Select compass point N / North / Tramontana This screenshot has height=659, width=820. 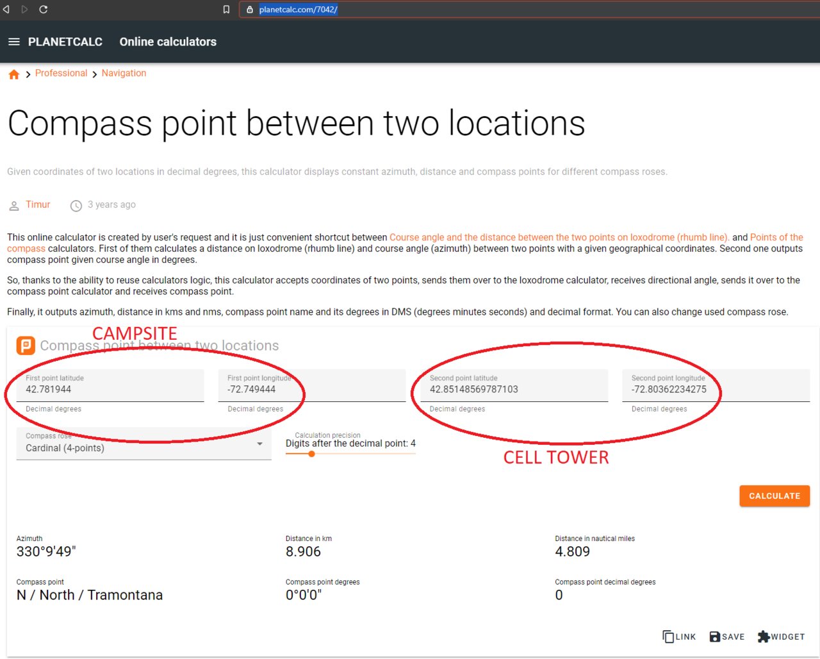(x=90, y=595)
